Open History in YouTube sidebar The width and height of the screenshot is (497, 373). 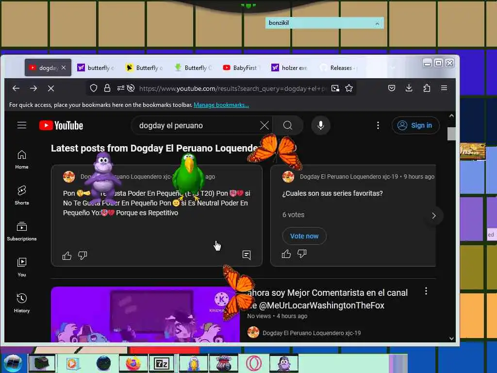(x=21, y=303)
